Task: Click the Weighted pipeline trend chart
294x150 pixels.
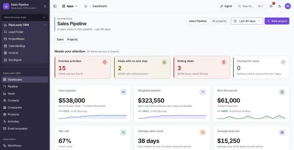Action: tap(172, 117)
